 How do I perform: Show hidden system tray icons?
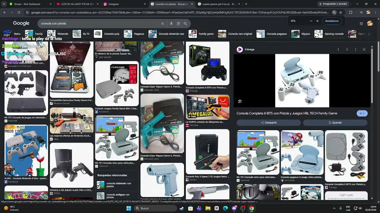point(334,208)
